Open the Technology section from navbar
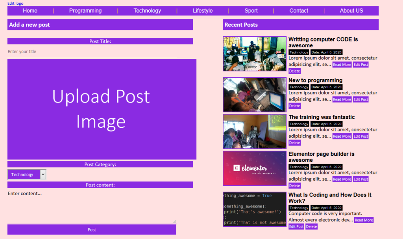The width and height of the screenshot is (403, 239). 147,11
